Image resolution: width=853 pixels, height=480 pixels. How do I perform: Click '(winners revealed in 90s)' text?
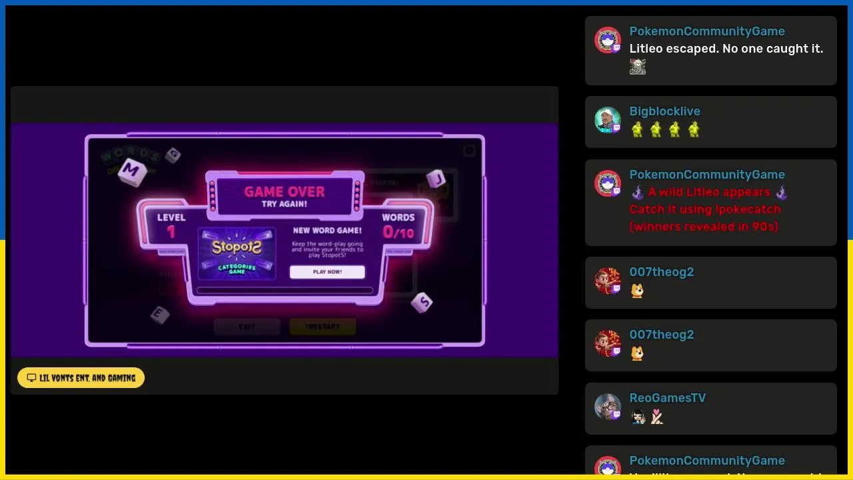coord(704,227)
